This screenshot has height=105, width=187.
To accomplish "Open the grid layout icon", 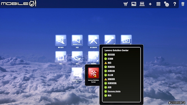I will click(158, 4).
